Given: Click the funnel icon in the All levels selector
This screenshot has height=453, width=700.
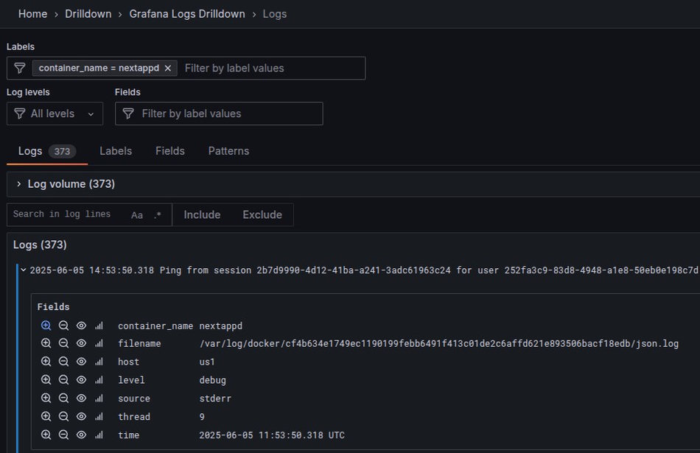Looking at the screenshot, I should (x=18, y=113).
